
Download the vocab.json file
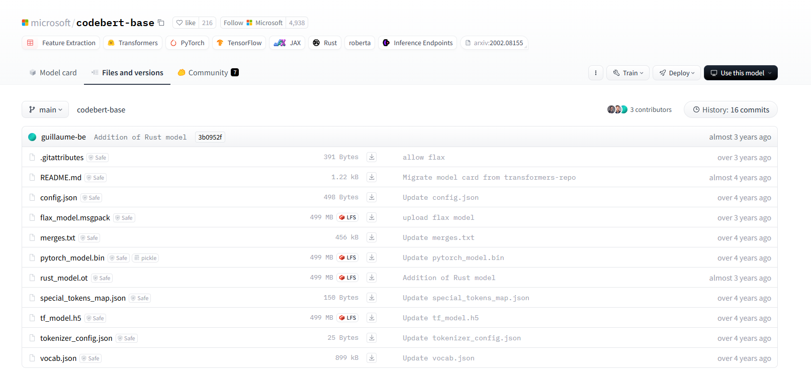click(x=372, y=358)
